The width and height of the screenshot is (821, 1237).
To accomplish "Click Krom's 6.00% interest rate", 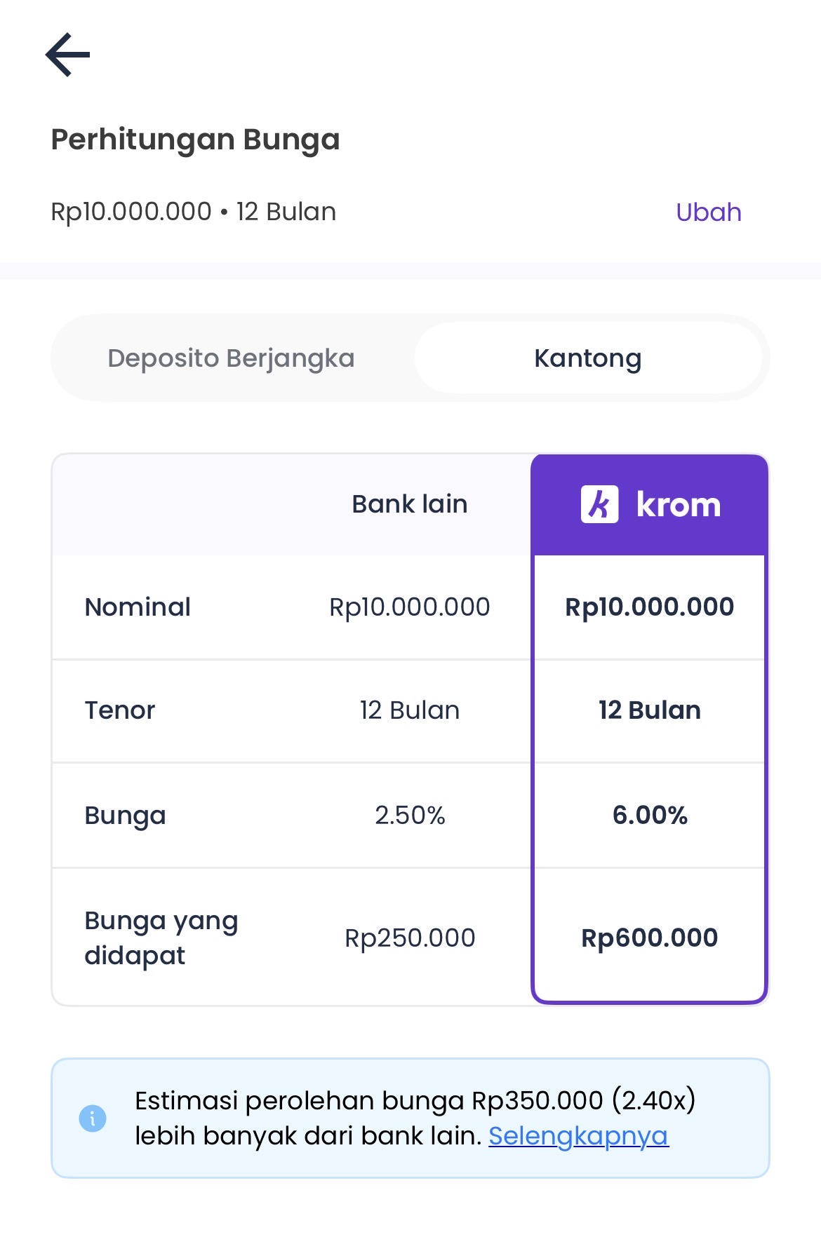I will tap(650, 815).
